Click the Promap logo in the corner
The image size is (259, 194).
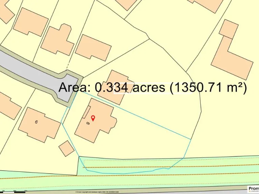253,189
